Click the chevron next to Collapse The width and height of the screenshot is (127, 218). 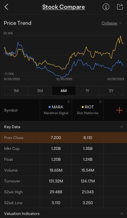(x=121, y=23)
